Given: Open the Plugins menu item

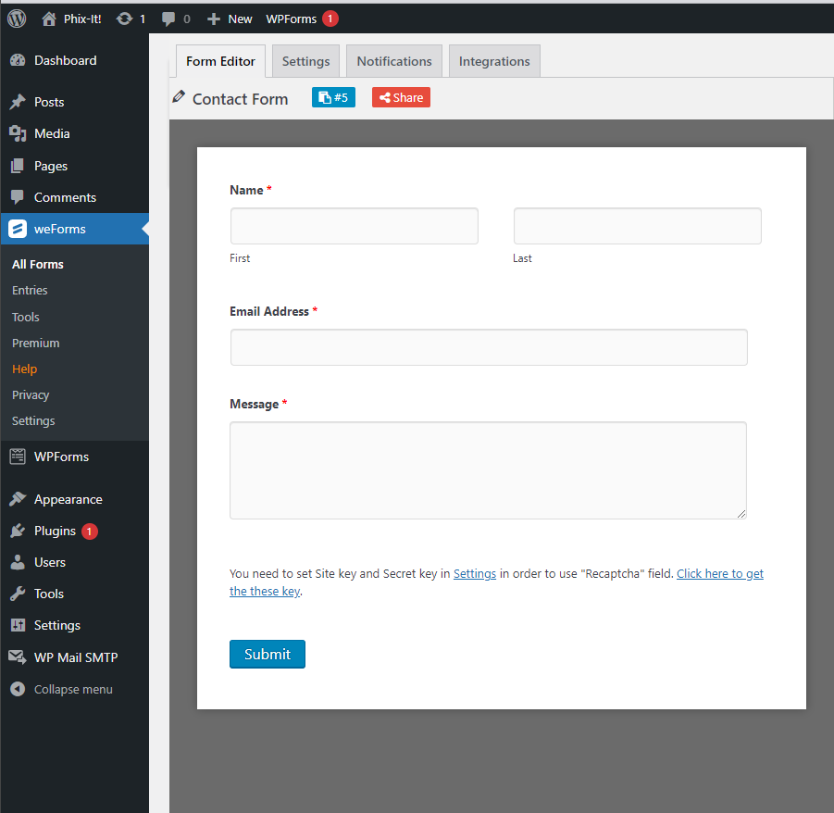Looking at the screenshot, I should (55, 531).
